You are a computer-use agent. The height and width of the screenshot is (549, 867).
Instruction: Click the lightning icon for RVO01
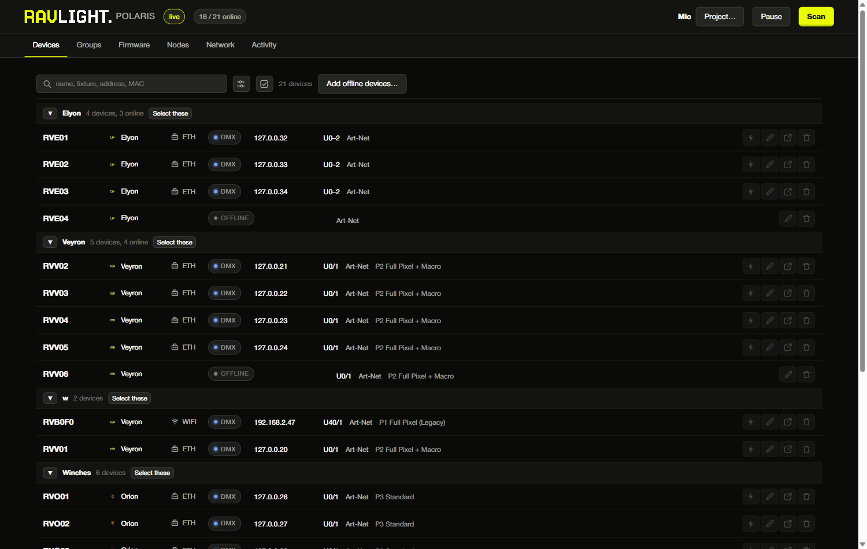point(751,496)
